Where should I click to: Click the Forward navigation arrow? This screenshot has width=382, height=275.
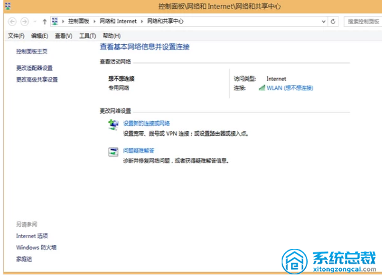click(24, 21)
